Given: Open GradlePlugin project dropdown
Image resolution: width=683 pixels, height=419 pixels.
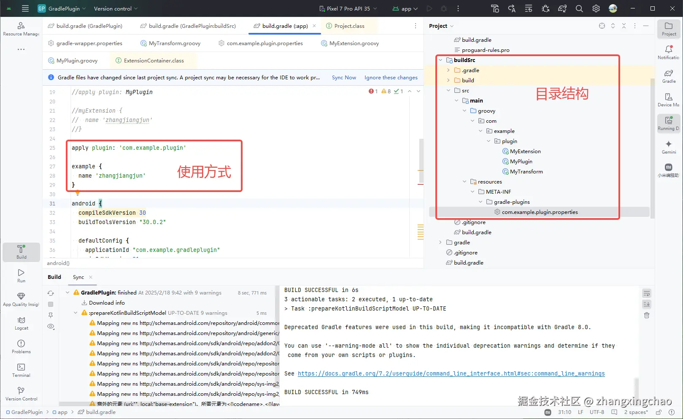Looking at the screenshot, I should click(x=62, y=8).
